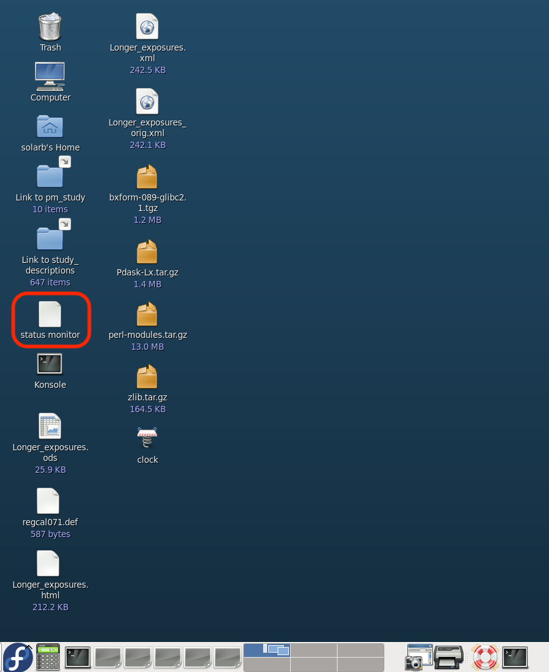The image size is (549, 672).
Task: Click the '242.5 KB' size label
Action: [x=148, y=70]
